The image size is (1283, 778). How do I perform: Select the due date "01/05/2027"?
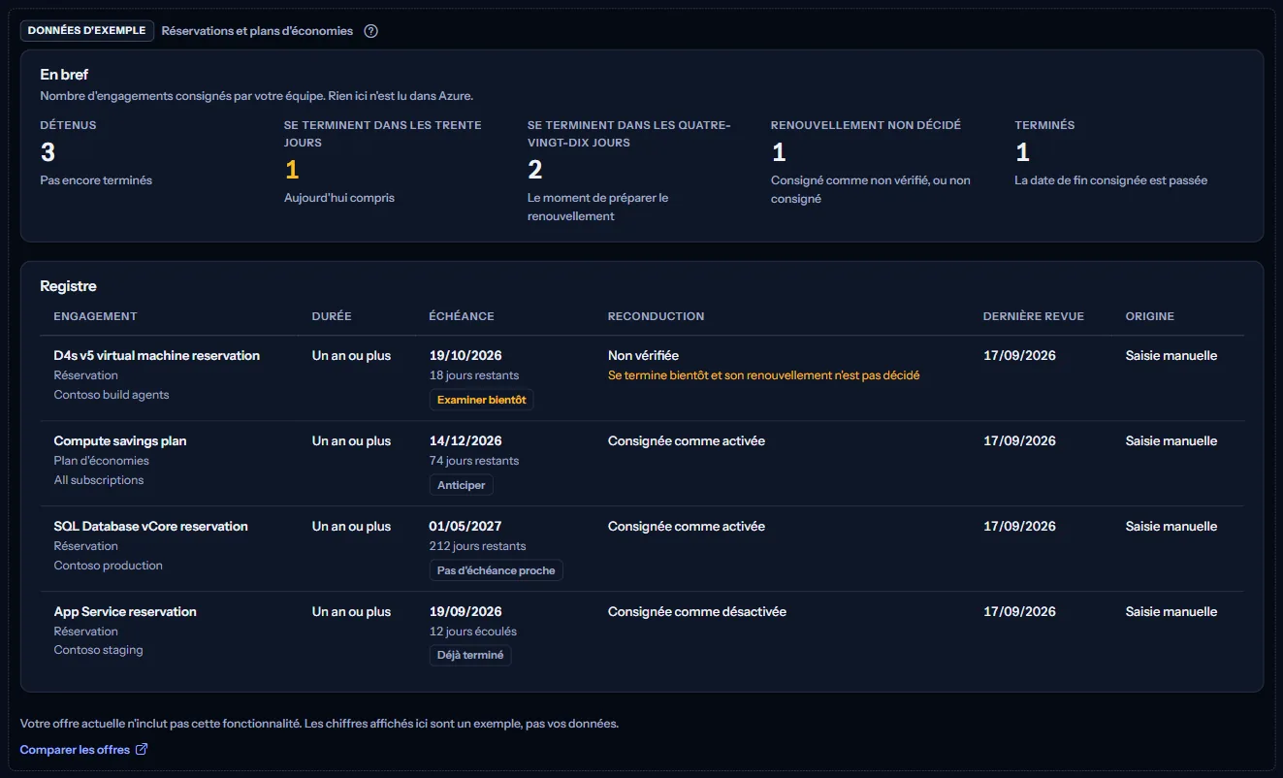[465, 527]
